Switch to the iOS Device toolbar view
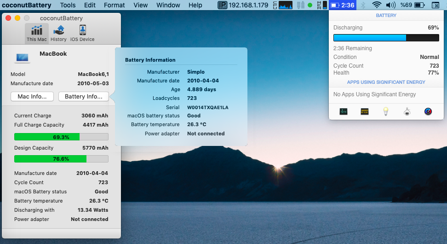The height and width of the screenshot is (244, 447). [82, 34]
